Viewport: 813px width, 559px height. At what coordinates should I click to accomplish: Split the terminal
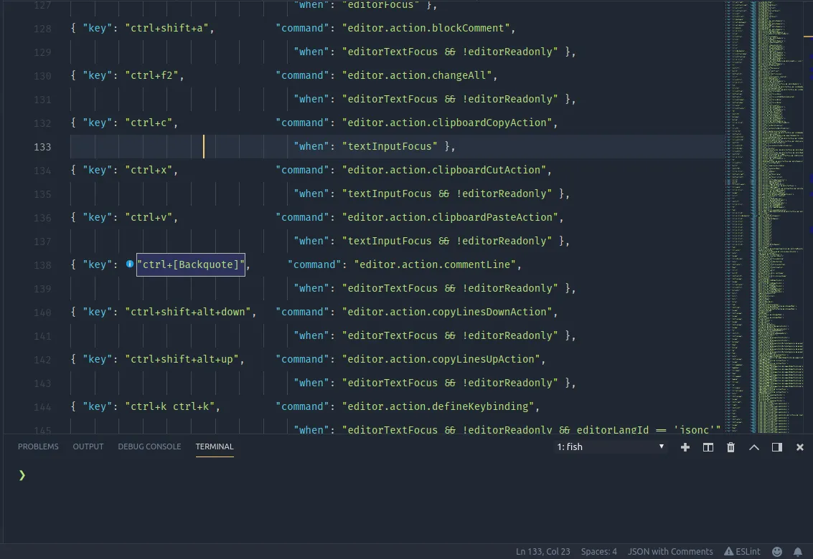click(x=708, y=446)
